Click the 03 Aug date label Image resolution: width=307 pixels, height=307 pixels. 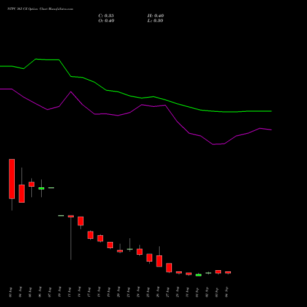pyautogui.click(x=10, y=292)
